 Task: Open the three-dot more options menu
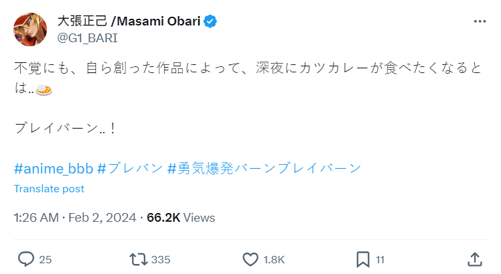[x=480, y=22]
